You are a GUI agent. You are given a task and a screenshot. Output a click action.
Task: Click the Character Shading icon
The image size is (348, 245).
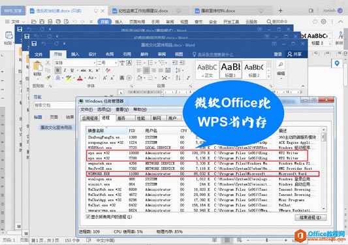coord(122,78)
